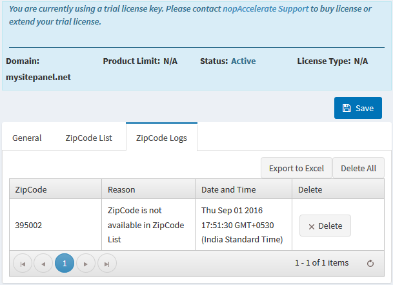Switch to the ZipCode List tab
This screenshot has width=393, height=285.
click(x=88, y=138)
